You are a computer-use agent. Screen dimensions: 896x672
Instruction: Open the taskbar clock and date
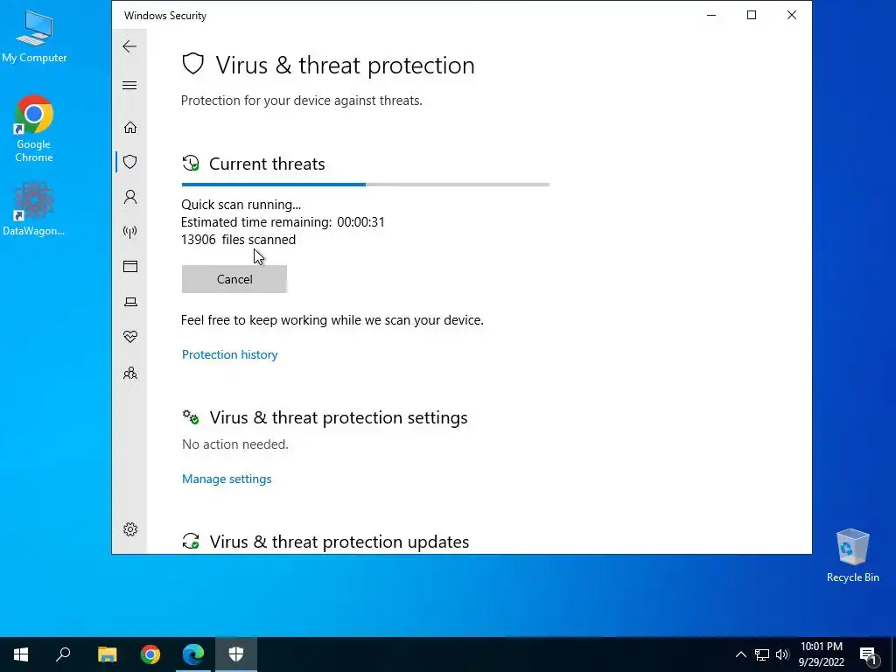point(821,654)
